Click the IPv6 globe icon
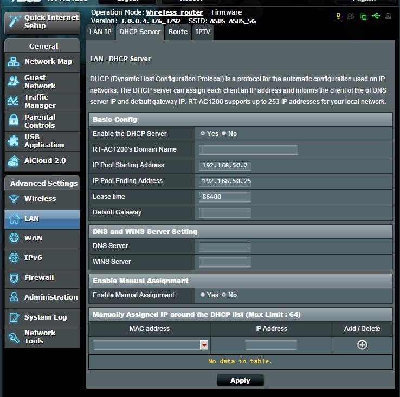The image size is (400, 397). 14,257
